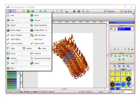The width and height of the screenshot is (140, 98).
Task: Uncheck Show Toolbox in the menu
Action: 14,35
